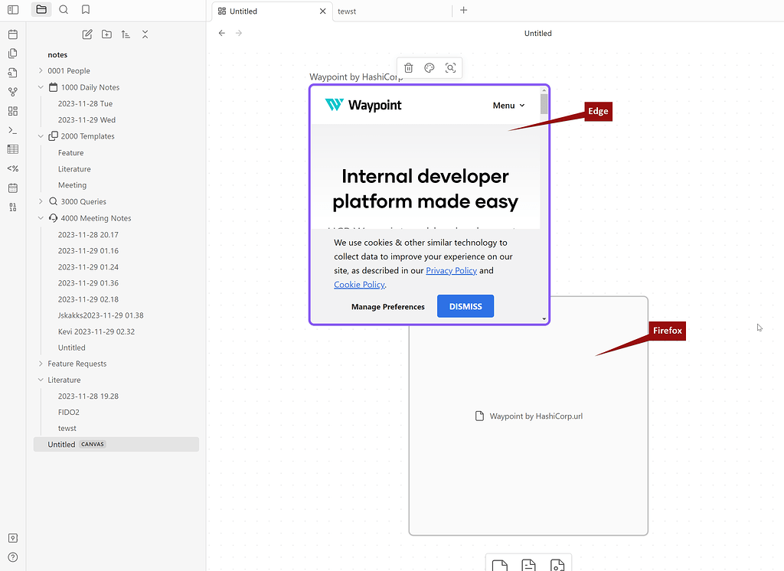Create a new note with the pencil icon
This screenshot has height=571, width=784.
click(x=87, y=34)
